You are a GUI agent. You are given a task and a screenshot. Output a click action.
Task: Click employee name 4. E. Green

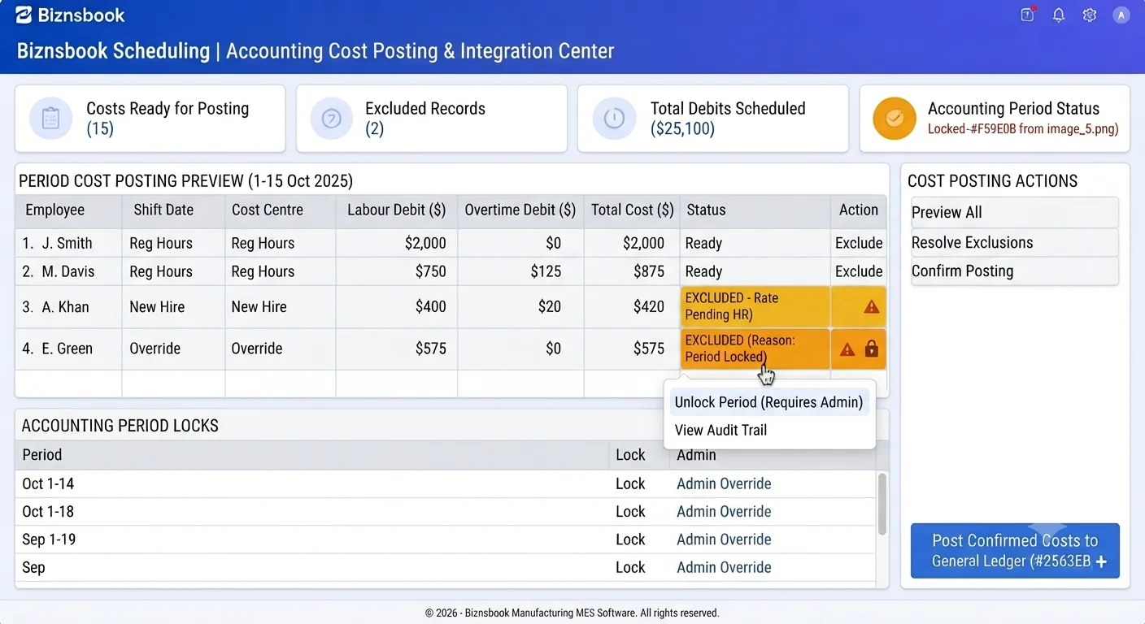pos(58,349)
